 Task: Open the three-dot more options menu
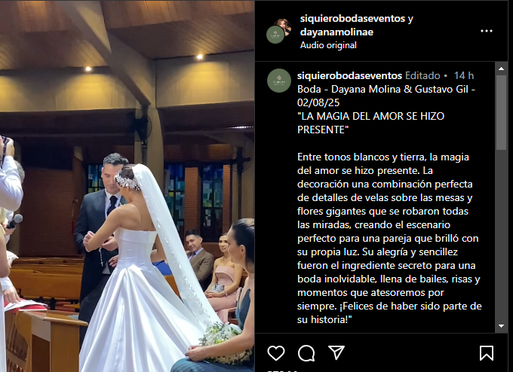(487, 31)
